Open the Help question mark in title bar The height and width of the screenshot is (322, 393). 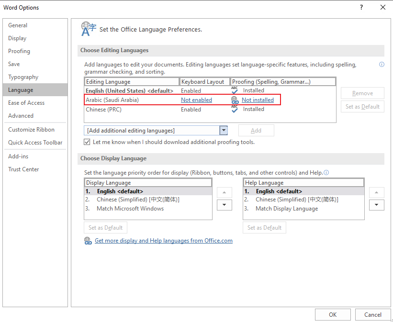[361, 7]
